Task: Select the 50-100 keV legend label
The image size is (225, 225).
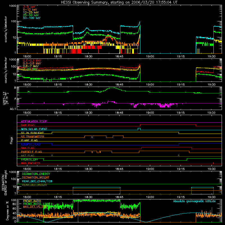Action: 32,18
